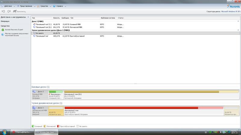Click the Undo arrow icon in toolbar
Image resolution: width=241 pixels, height=135 pixels.
coord(3,11)
